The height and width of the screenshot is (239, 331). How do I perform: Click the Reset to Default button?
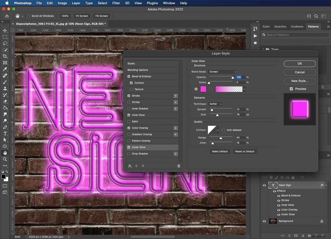(245, 151)
